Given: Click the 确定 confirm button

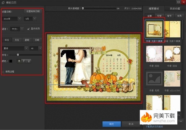Looking at the screenshot, I should coord(111,124).
